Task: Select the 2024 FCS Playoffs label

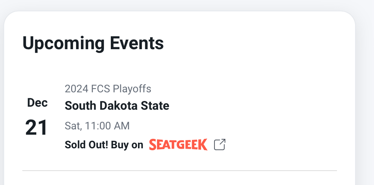Action: click(108, 89)
